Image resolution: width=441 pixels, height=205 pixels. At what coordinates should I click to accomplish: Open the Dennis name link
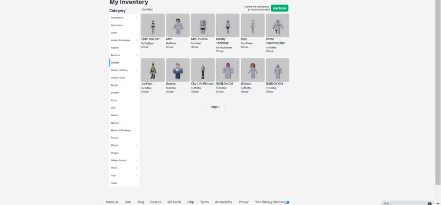tap(171, 84)
